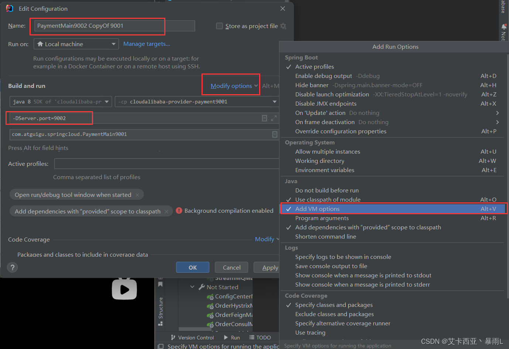509x349 pixels.
Task: Open the Version Control tab
Action: coord(192,338)
